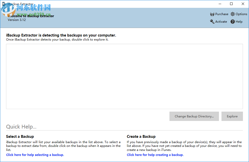Select the key icon beside Activate

coord(212,22)
